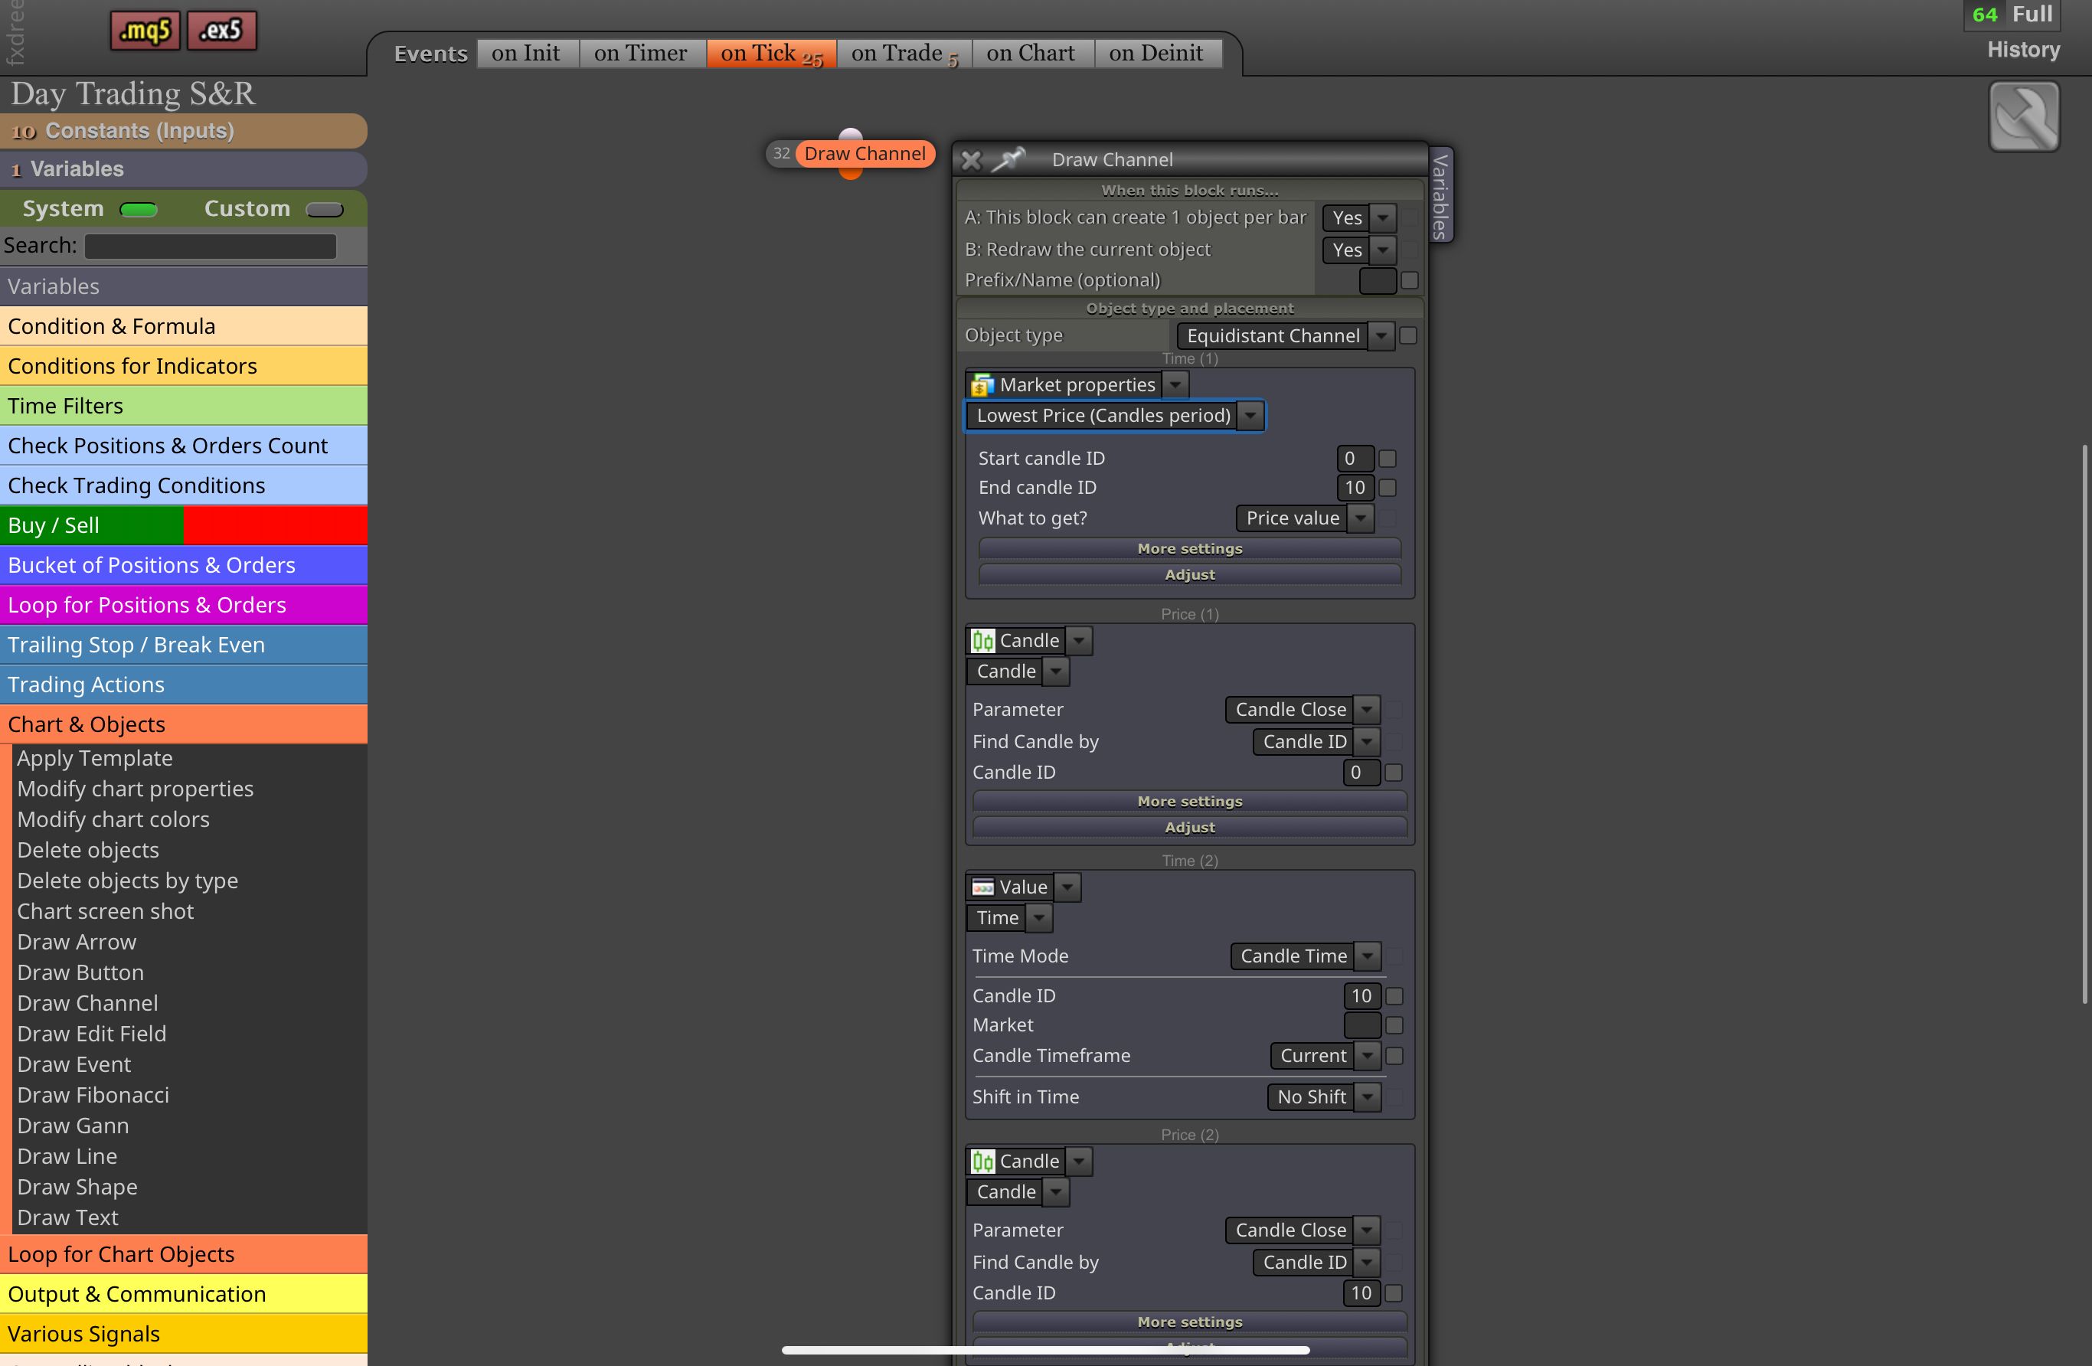
Task: Check the Market field checkbox
Action: tap(1393, 1025)
